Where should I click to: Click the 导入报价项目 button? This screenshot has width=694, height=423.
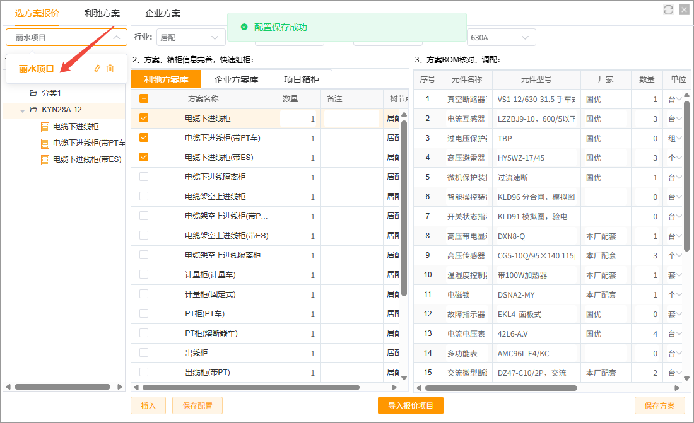pyautogui.click(x=411, y=406)
